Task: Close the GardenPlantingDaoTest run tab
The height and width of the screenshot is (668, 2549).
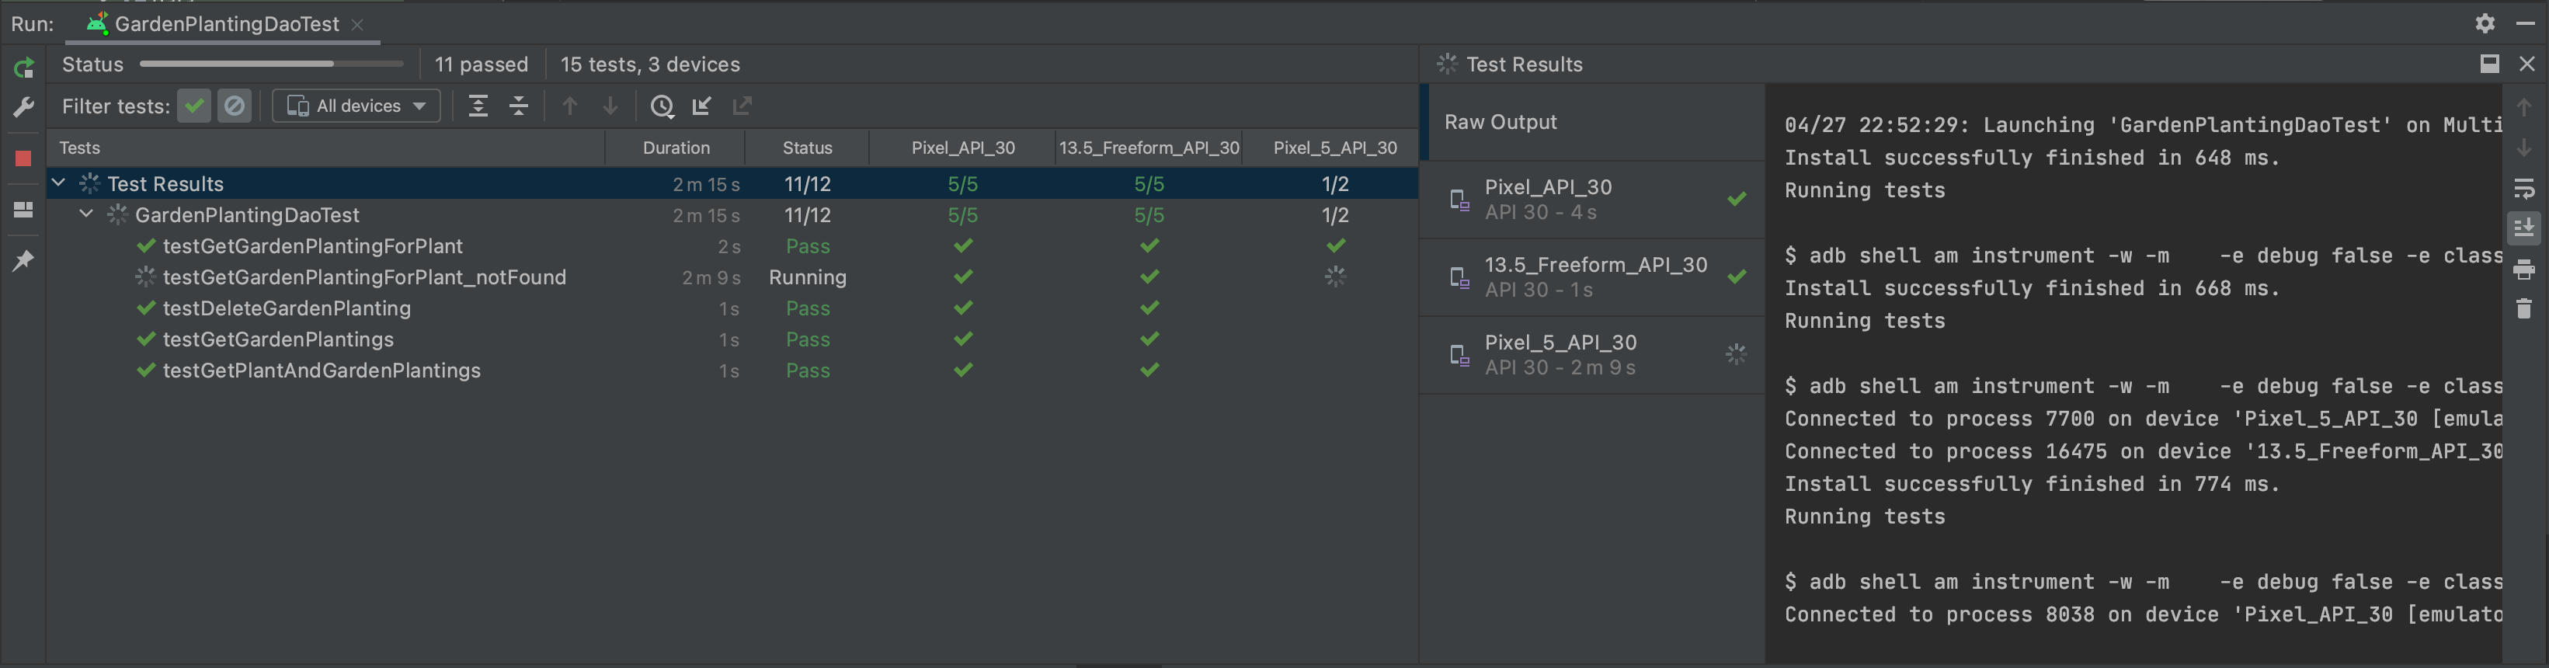Action: 358,24
